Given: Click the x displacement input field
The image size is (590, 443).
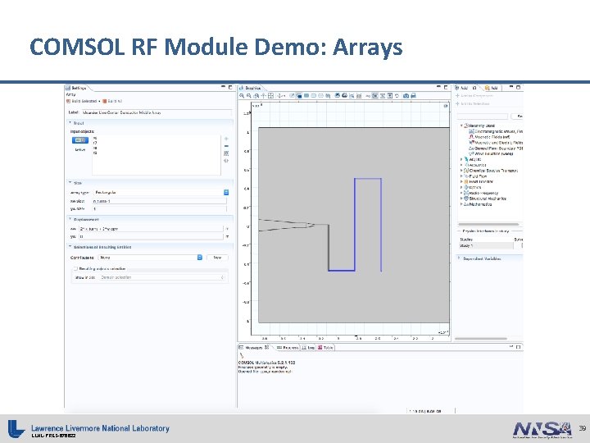Looking at the screenshot, I should pos(151,229).
